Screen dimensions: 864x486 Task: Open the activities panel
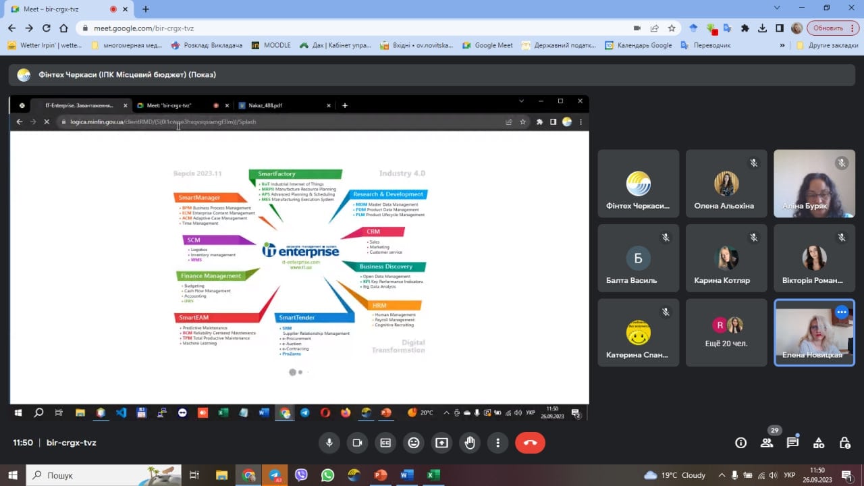coord(819,443)
